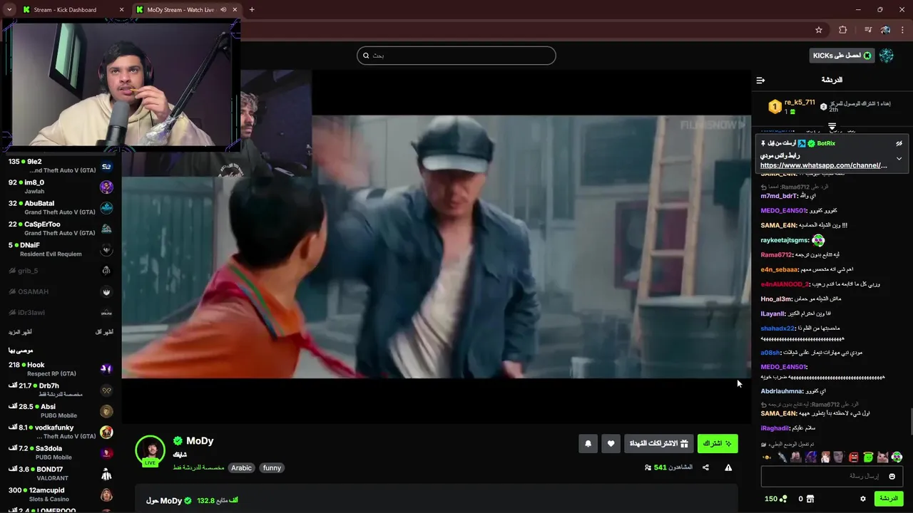Click chat username shahadx22

click(x=777, y=328)
